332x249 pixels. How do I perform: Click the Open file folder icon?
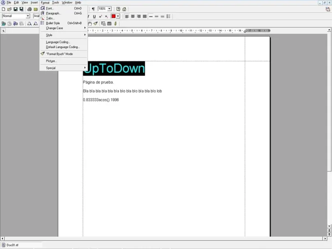9,9
